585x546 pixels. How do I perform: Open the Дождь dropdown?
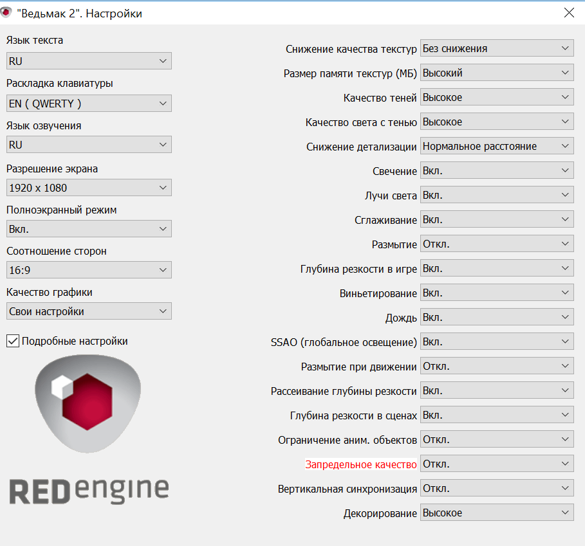click(x=497, y=317)
